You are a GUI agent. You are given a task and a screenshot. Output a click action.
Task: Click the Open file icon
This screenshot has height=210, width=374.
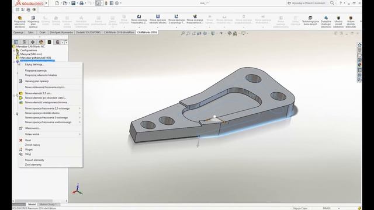(x=65, y=3)
